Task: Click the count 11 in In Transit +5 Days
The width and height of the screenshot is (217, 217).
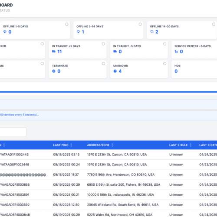Action: click(x=59, y=52)
